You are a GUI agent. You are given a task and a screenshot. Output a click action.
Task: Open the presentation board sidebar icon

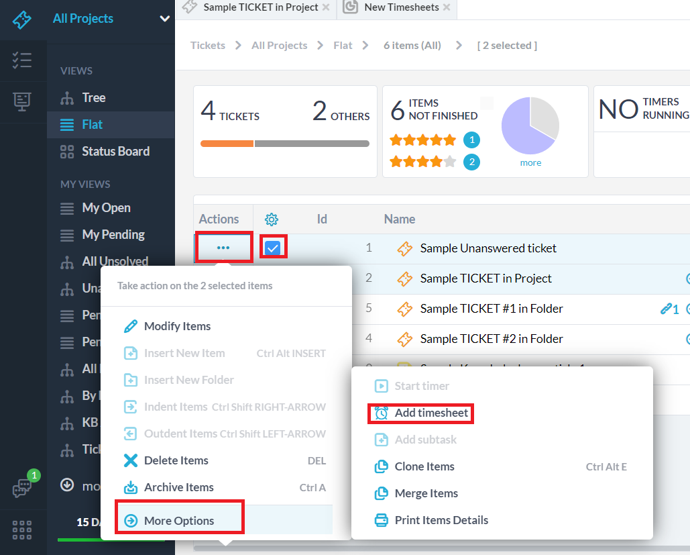click(x=22, y=102)
